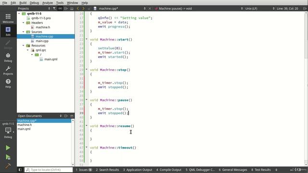Click the Type to locate search field

(x=49, y=170)
